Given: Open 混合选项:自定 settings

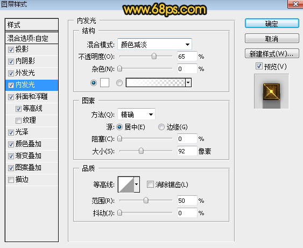Looking at the screenshot, I should [x=32, y=38].
